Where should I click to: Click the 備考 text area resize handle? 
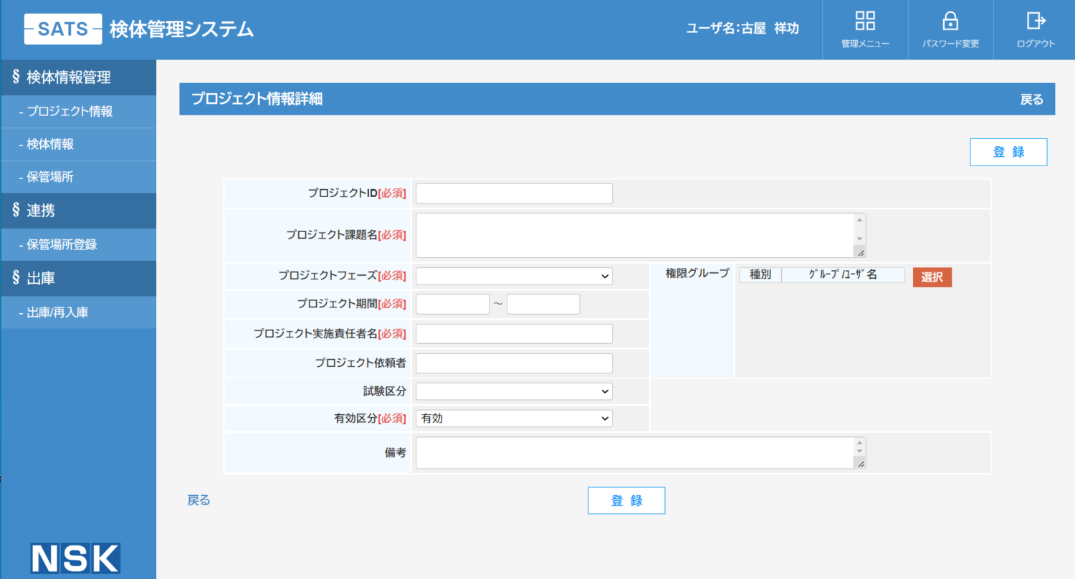860,464
